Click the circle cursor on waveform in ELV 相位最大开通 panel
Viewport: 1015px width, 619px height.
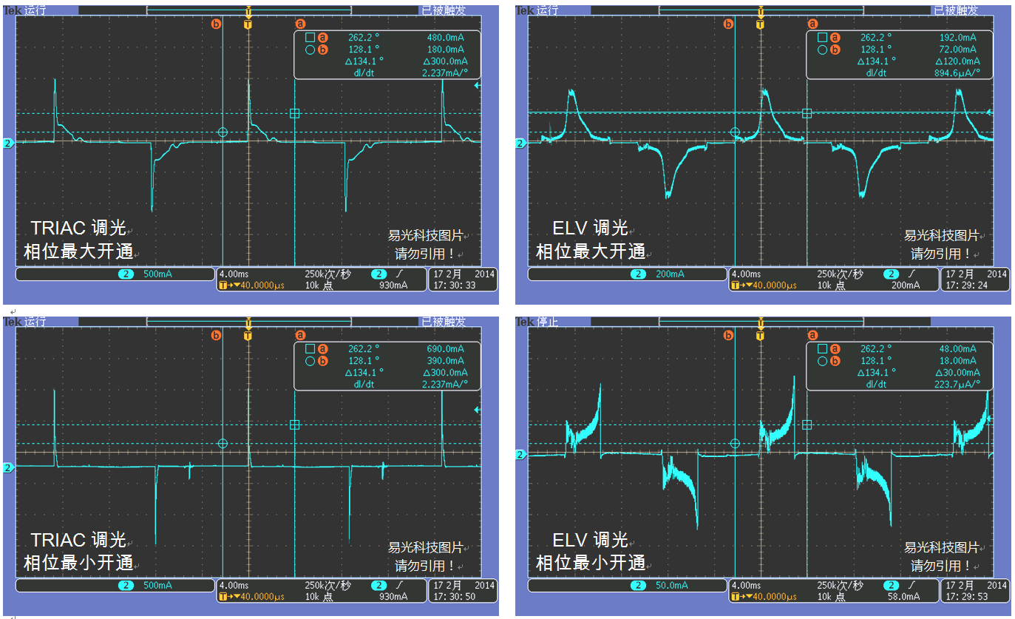pos(734,132)
